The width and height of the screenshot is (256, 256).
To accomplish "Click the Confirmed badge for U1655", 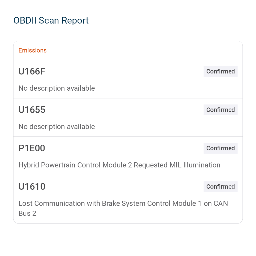I will tap(220, 110).
